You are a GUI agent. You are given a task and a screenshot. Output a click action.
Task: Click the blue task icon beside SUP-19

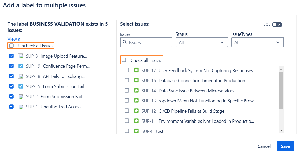[21, 66]
